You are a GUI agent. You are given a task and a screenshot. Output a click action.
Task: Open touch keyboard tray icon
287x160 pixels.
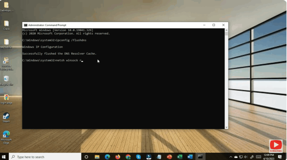click(258, 157)
